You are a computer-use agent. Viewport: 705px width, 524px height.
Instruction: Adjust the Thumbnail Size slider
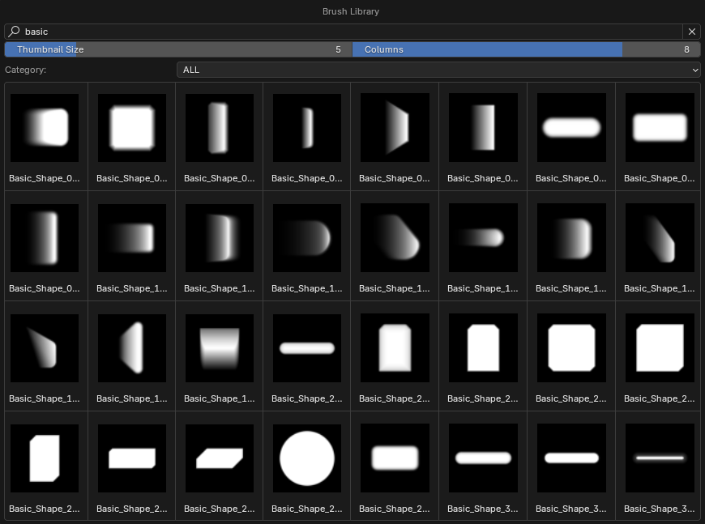pyautogui.click(x=177, y=49)
